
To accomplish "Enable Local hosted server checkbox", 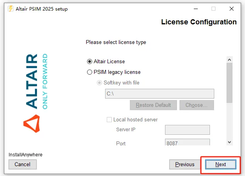I will [x=109, y=120].
